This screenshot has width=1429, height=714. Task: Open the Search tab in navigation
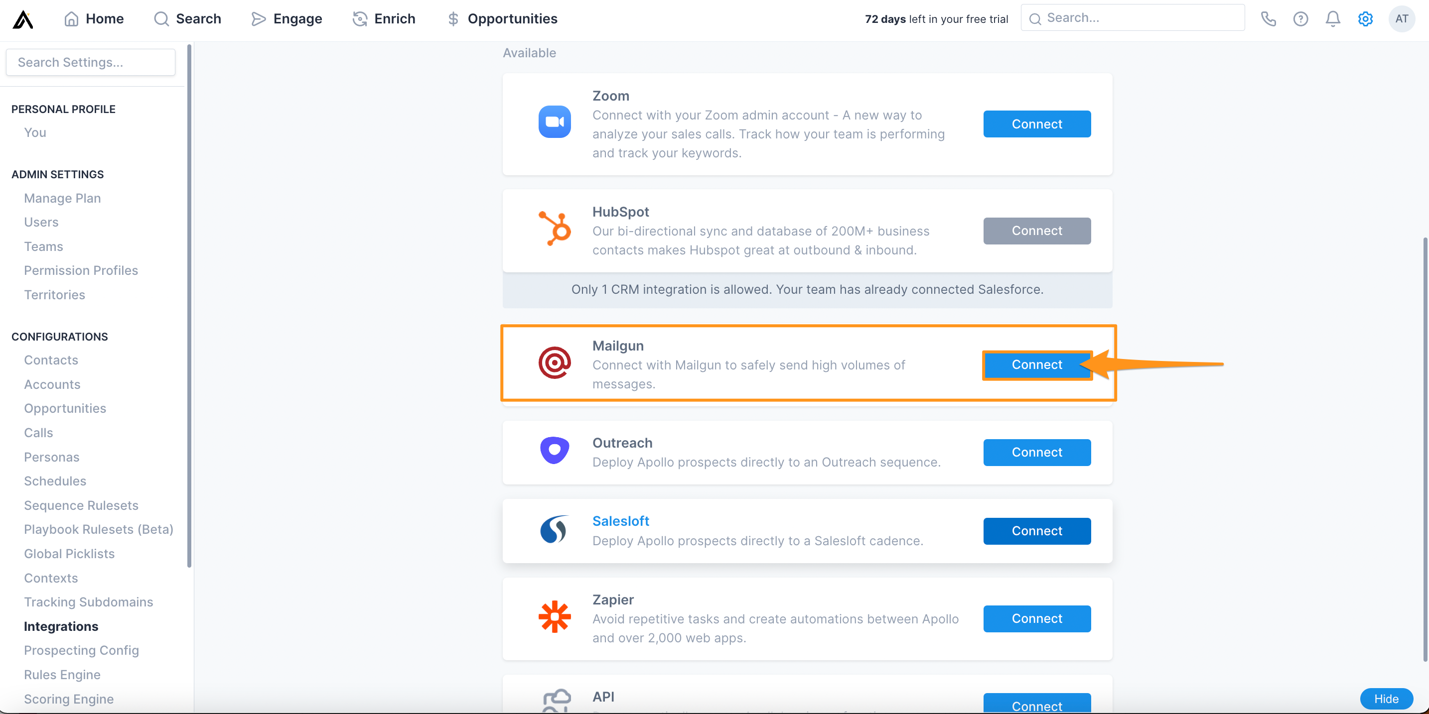pos(187,19)
